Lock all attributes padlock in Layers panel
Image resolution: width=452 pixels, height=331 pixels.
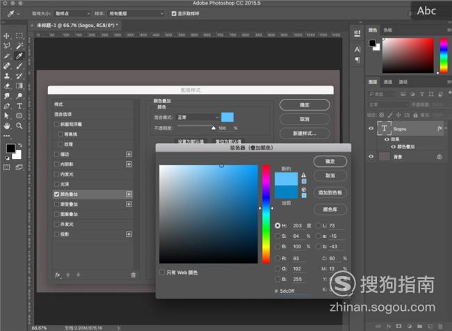(x=415, y=115)
